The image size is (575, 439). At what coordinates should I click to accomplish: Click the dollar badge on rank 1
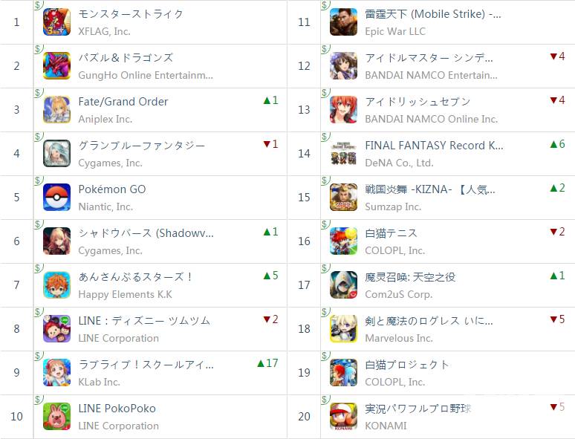pos(38,5)
